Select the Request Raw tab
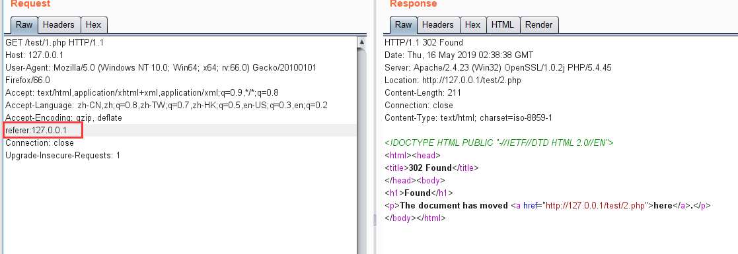 pyautogui.click(x=24, y=25)
